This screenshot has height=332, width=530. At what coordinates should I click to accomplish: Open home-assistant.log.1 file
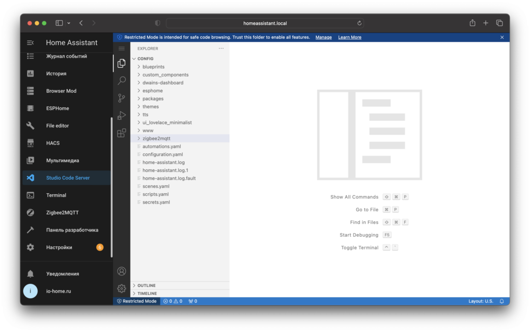180,170
